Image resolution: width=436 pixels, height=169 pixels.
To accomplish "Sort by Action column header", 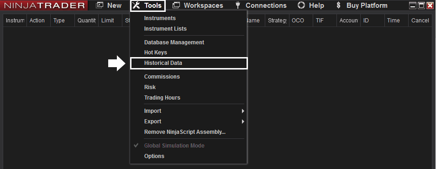I will pos(39,21).
